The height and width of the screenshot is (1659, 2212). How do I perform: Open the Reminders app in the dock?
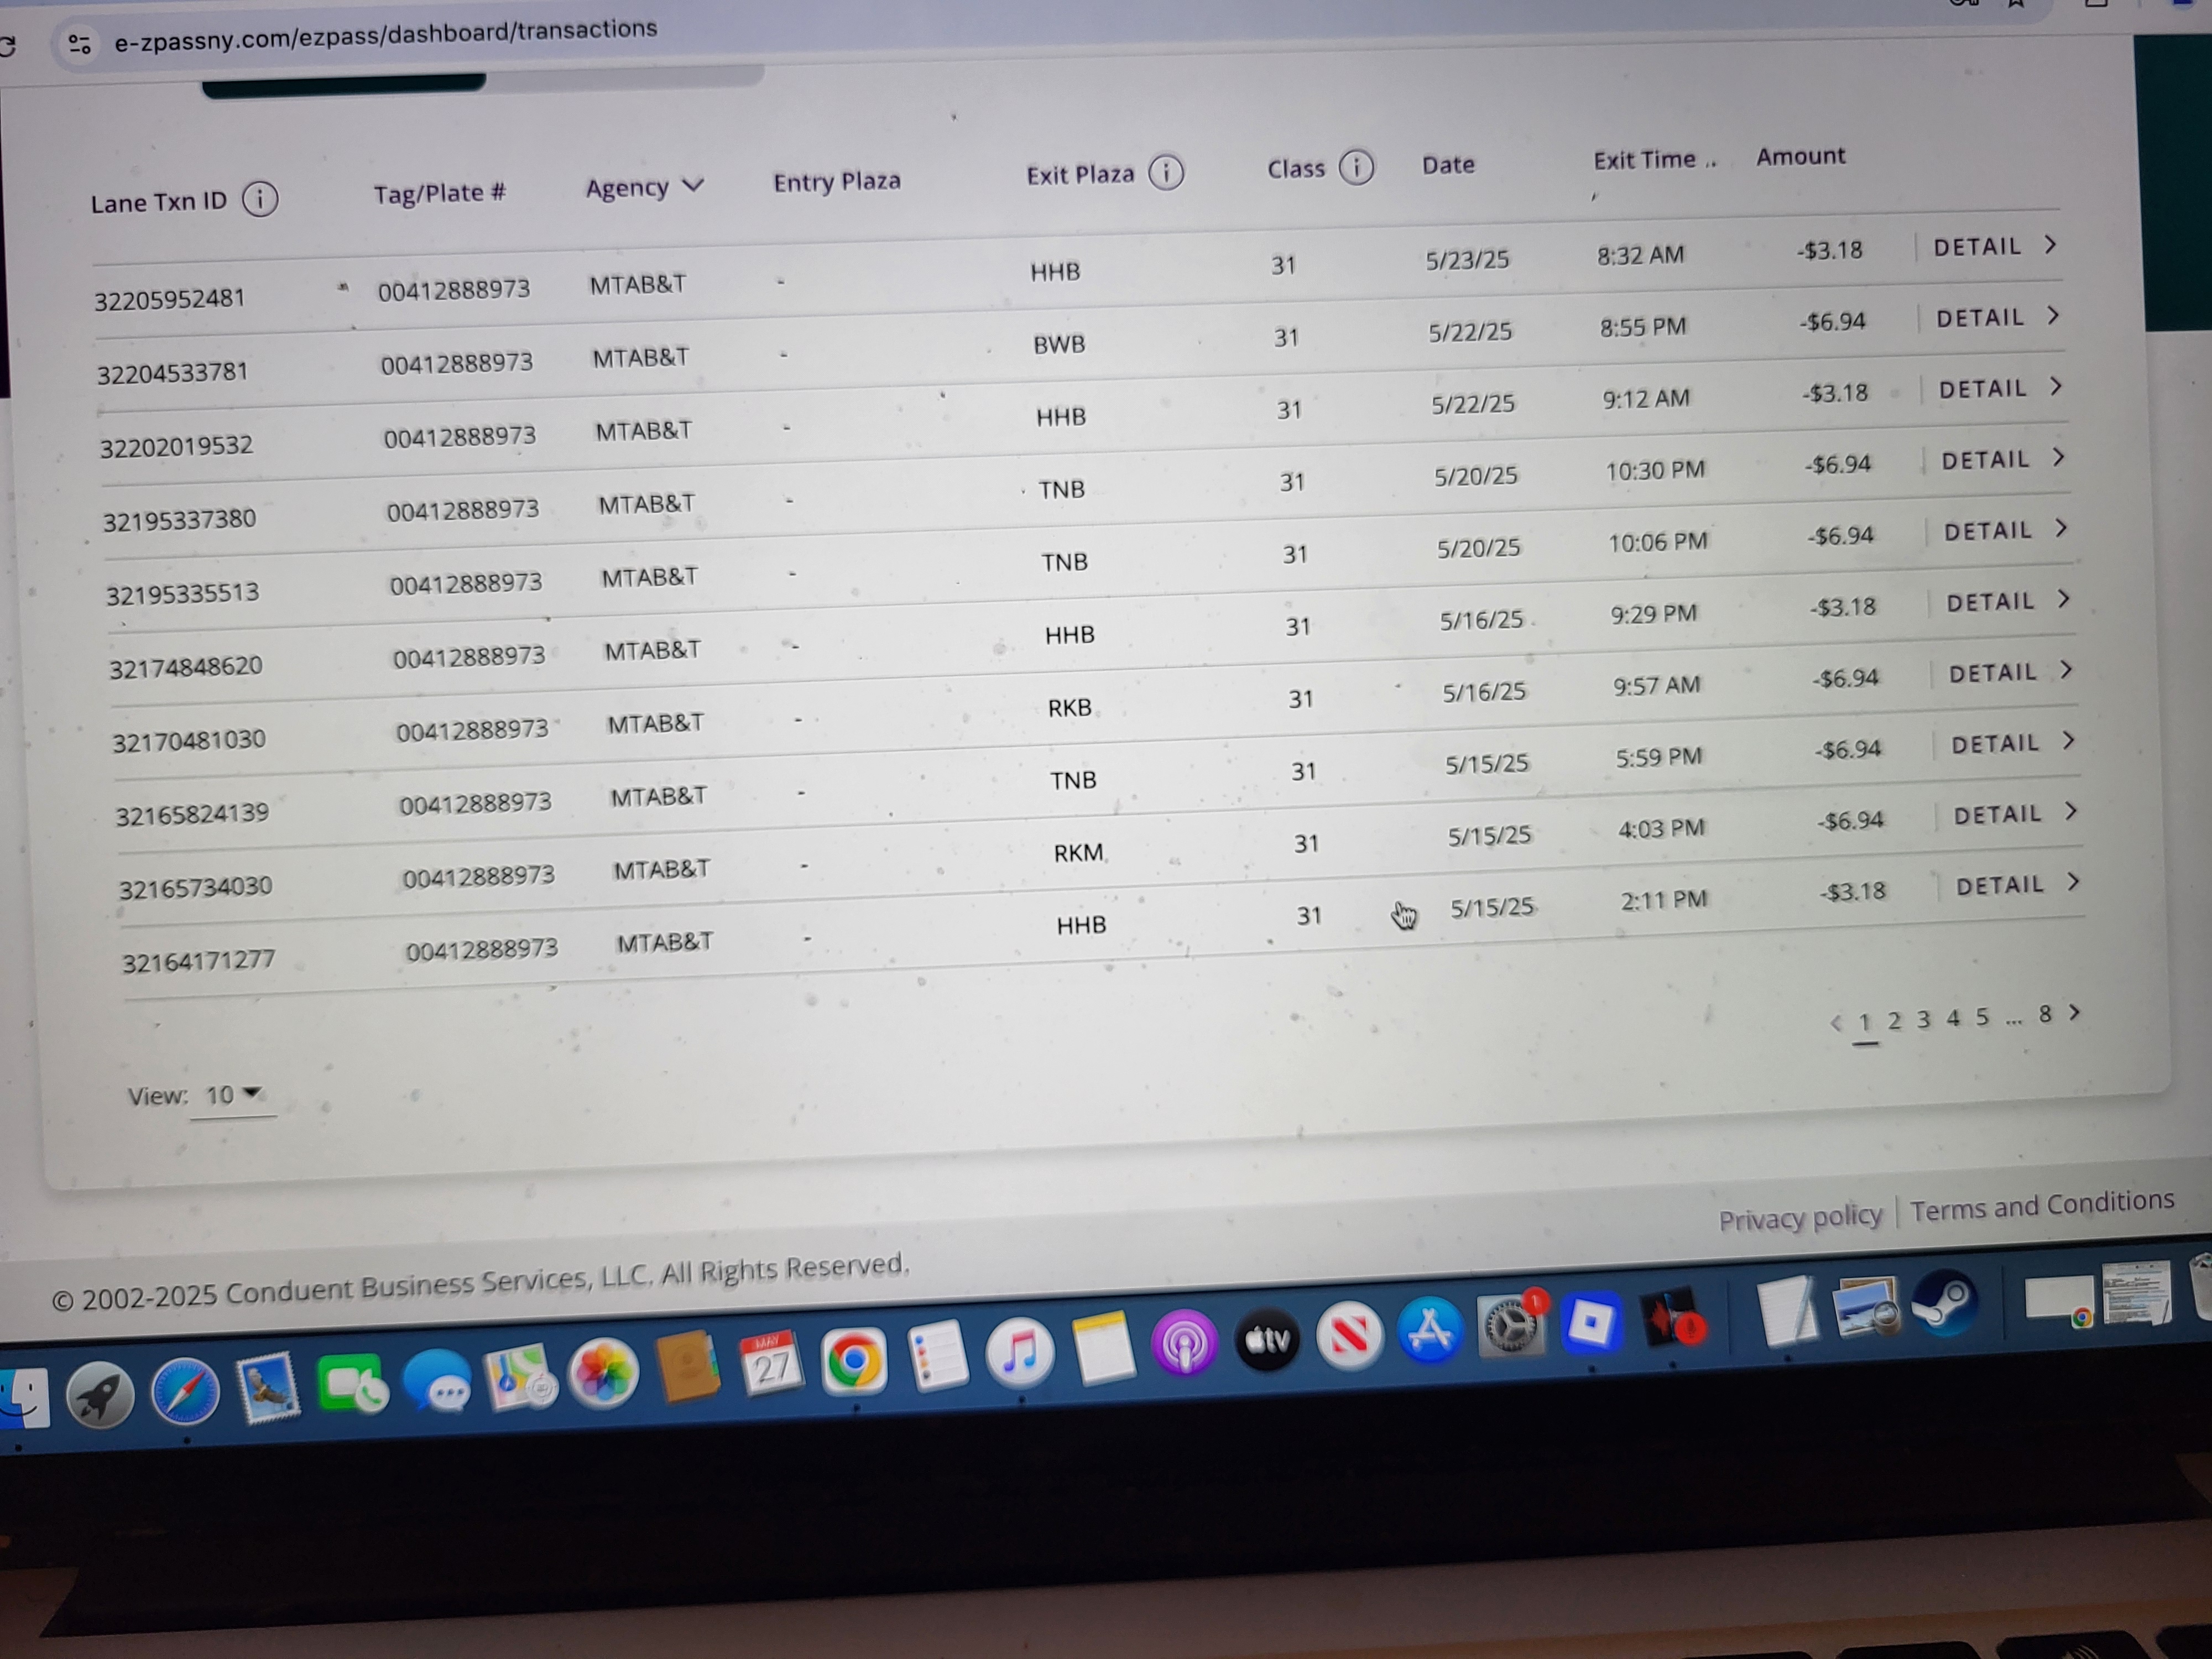click(937, 1355)
